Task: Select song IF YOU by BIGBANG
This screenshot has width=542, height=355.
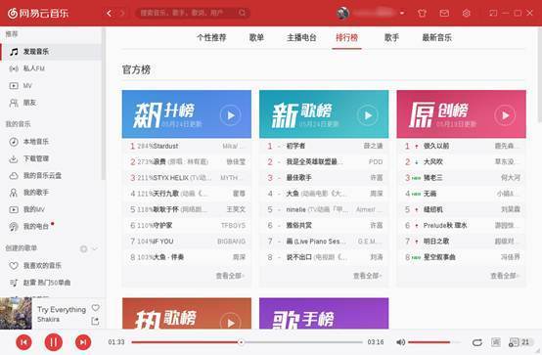Action: [x=187, y=242]
